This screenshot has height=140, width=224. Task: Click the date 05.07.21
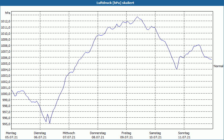[x=11, y=137]
